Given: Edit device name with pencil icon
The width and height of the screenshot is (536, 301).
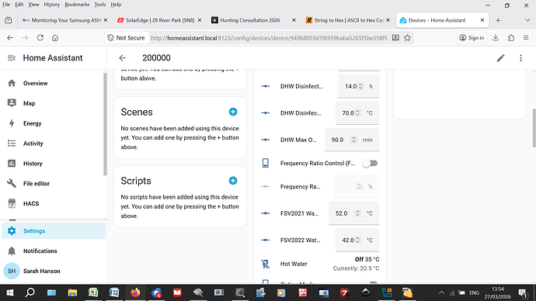Looking at the screenshot, I should point(501,58).
